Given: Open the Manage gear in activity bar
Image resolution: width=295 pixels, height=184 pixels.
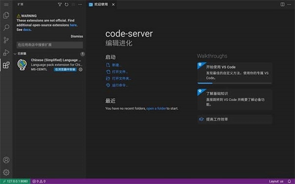Looking at the screenshot, I should click(x=6, y=172).
